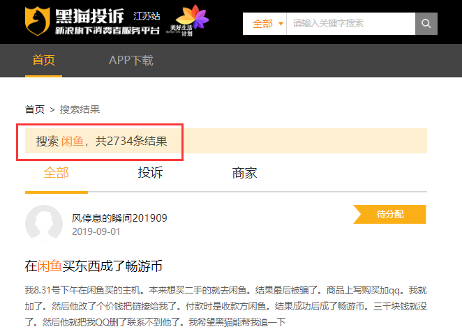This screenshot has height=336, width=462.
Task: Click the date 2019-09-01
Action: [x=96, y=231]
